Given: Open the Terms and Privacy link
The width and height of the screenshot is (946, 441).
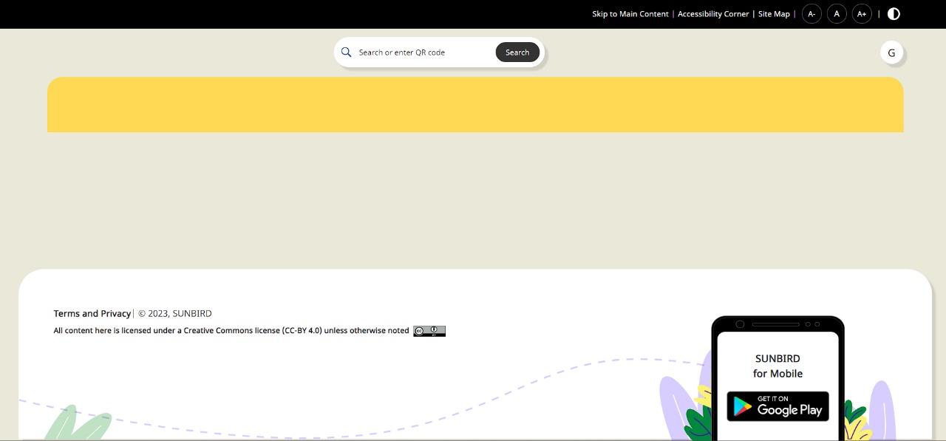Looking at the screenshot, I should 92,313.
